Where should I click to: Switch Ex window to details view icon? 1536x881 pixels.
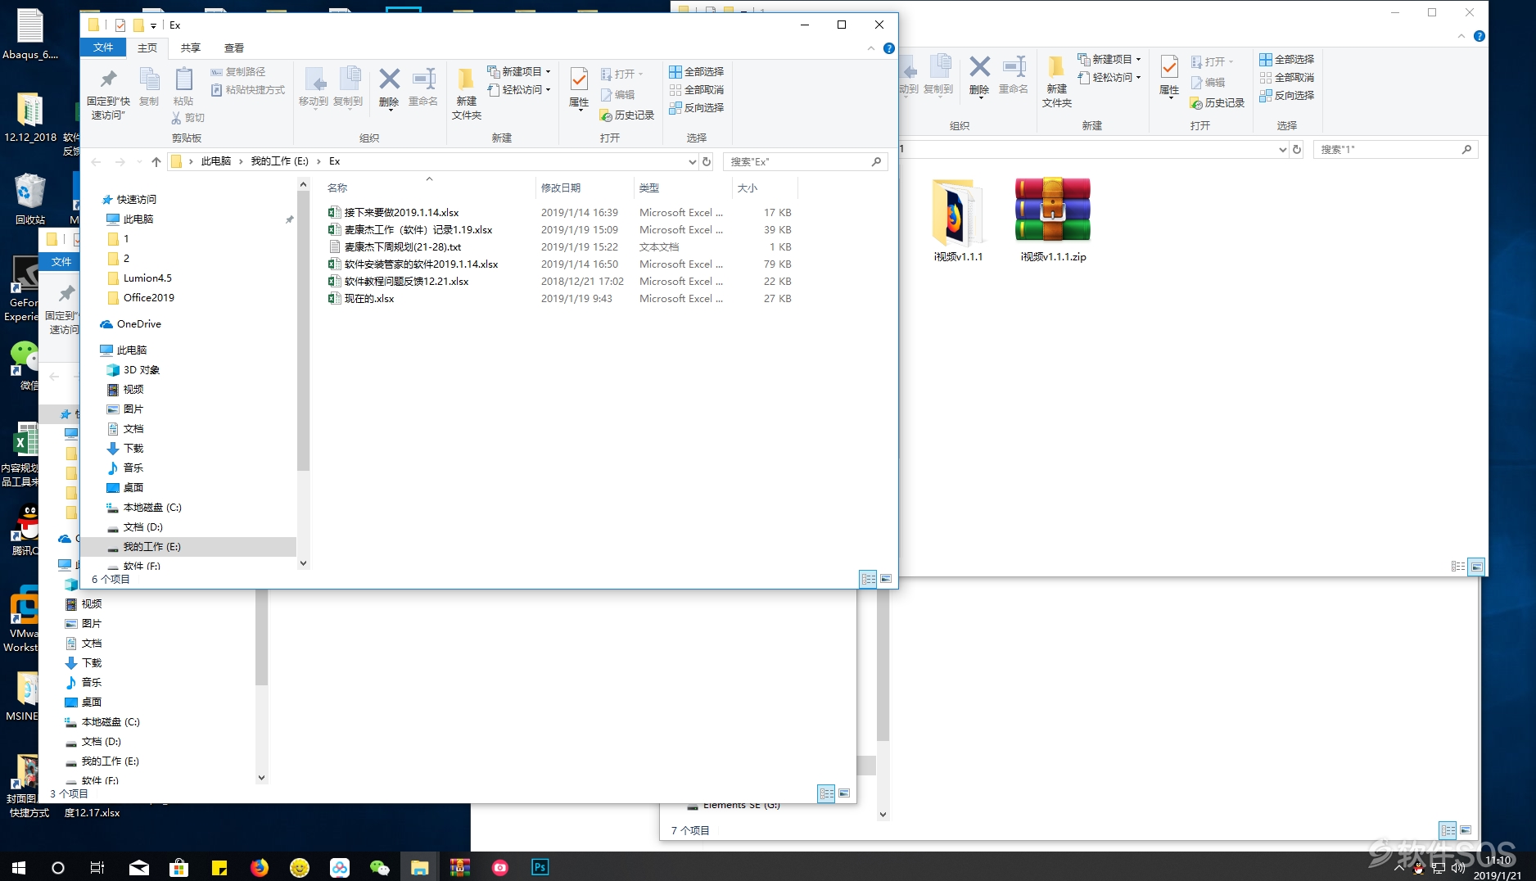pos(868,579)
